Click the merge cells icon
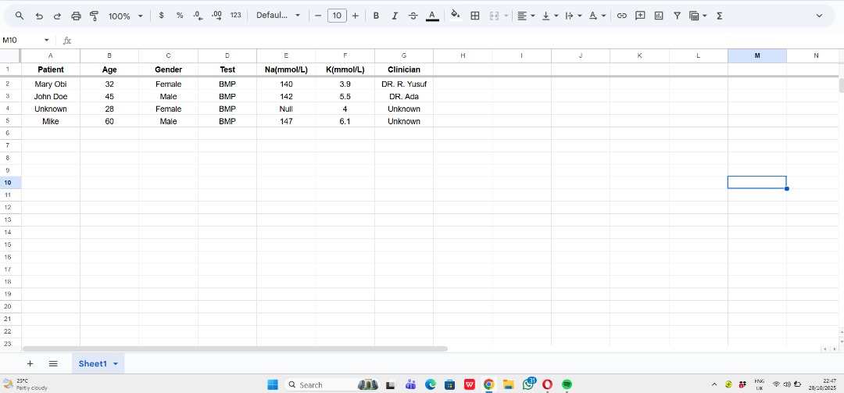This screenshot has height=393, width=844. pos(494,16)
